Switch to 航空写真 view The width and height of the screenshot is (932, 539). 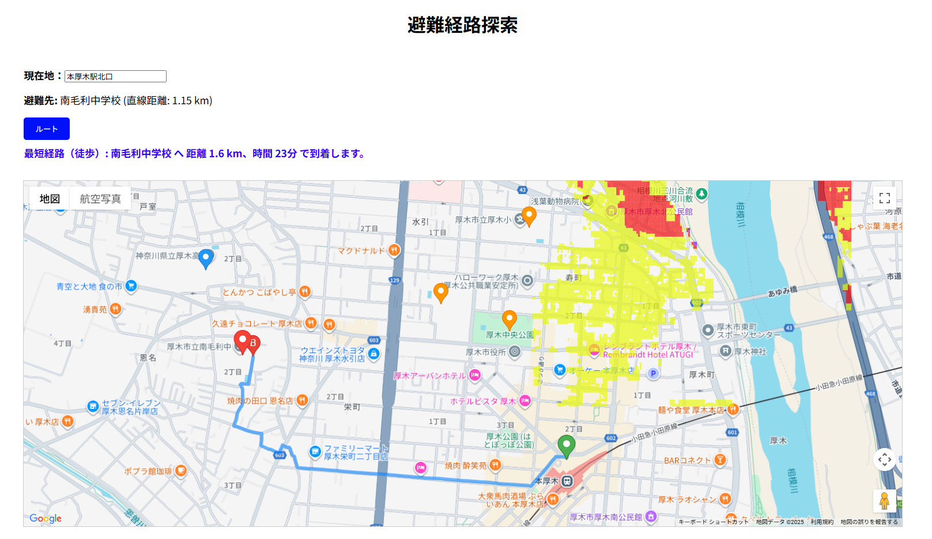click(100, 199)
